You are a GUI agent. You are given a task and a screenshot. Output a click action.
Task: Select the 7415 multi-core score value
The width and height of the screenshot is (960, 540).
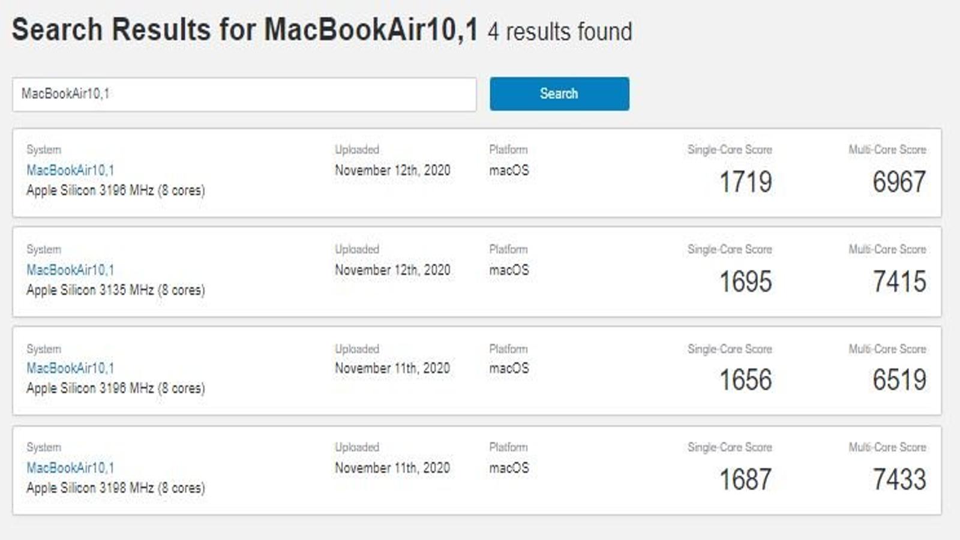click(899, 281)
